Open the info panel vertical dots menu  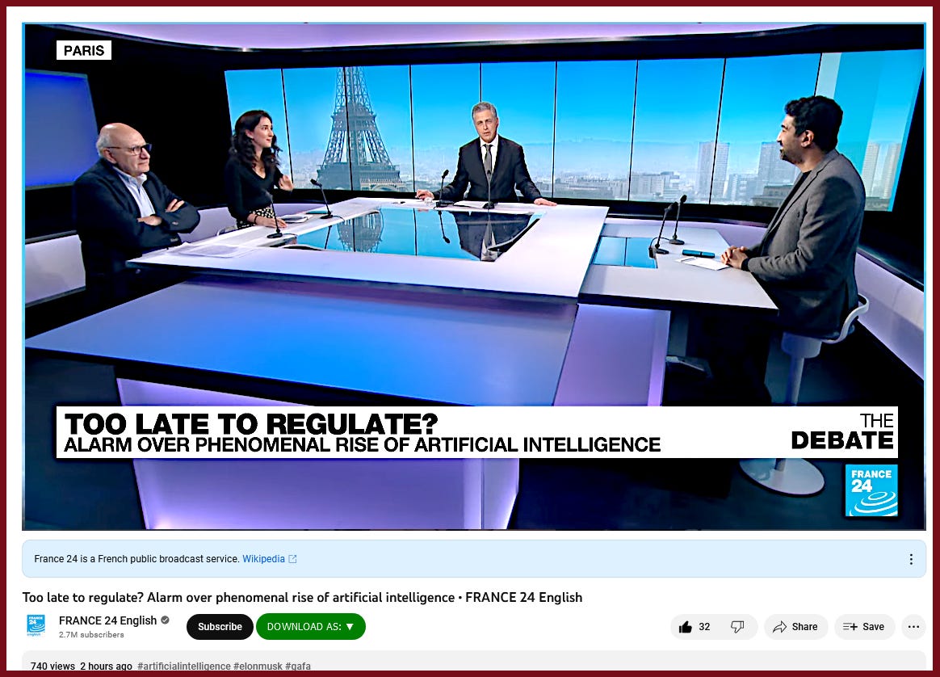911,559
